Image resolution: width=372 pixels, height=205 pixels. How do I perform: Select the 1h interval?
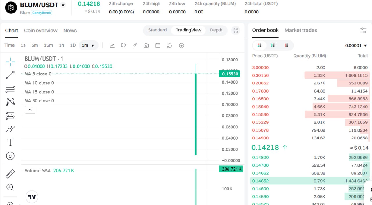click(61, 45)
